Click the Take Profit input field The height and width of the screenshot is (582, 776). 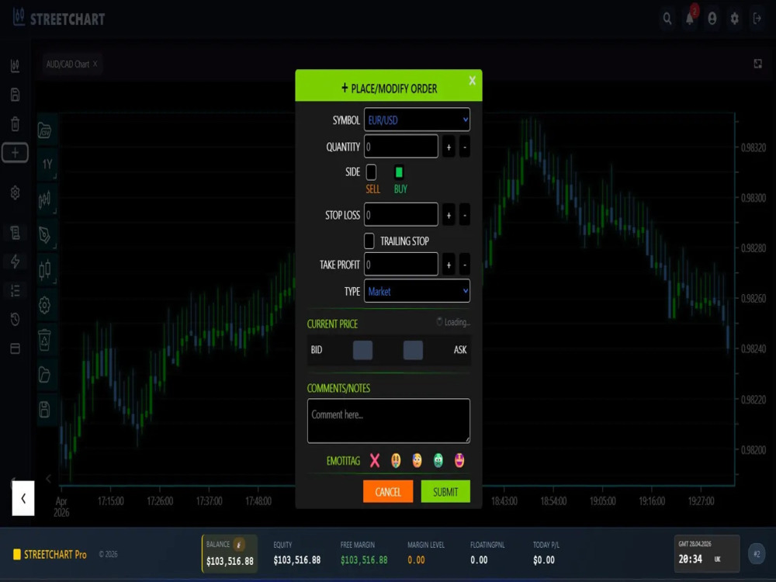tap(401, 265)
